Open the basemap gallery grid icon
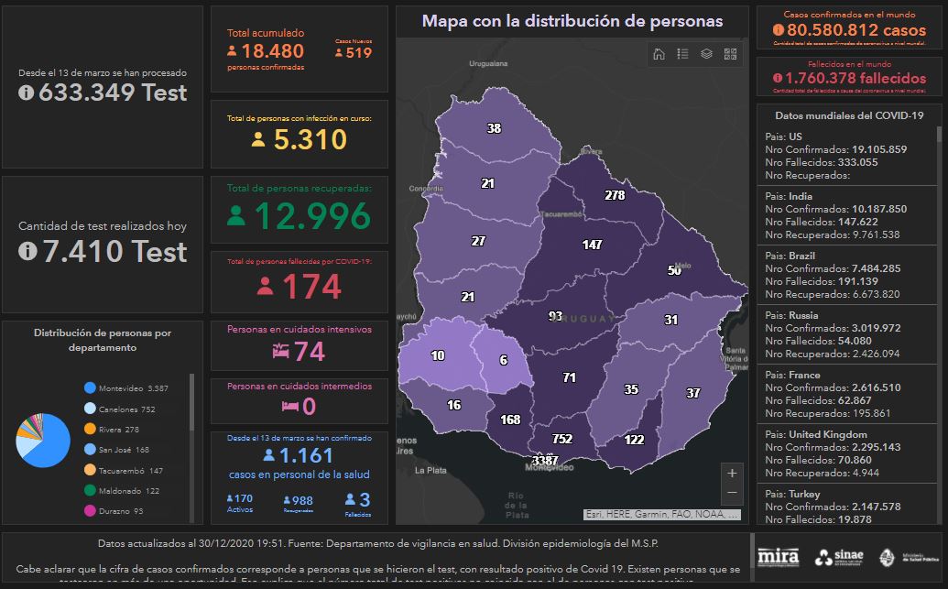The image size is (948, 589). [x=730, y=54]
